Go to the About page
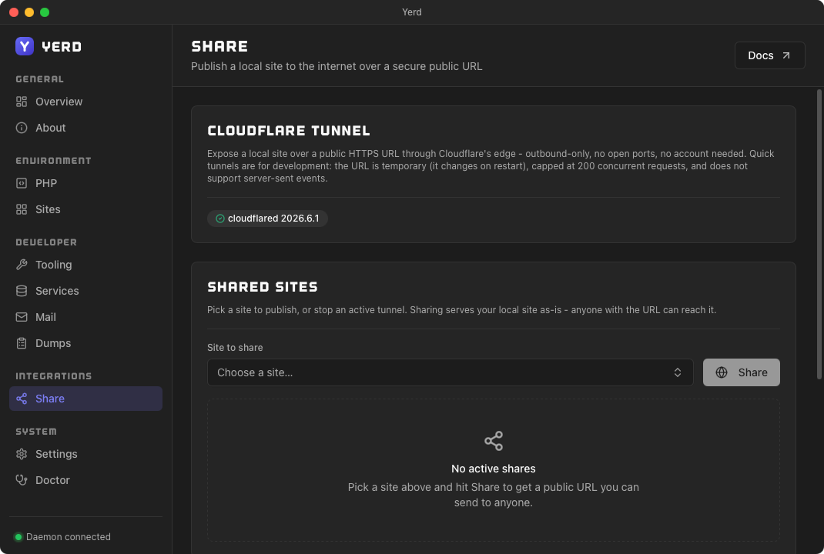Viewport: 824px width, 554px height. pos(85,128)
